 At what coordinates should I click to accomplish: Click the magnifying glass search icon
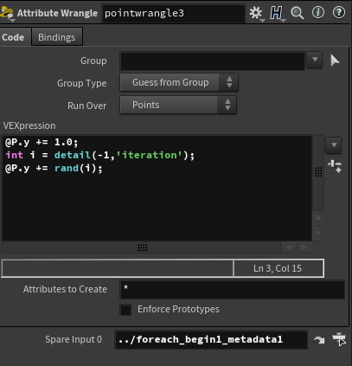297,13
